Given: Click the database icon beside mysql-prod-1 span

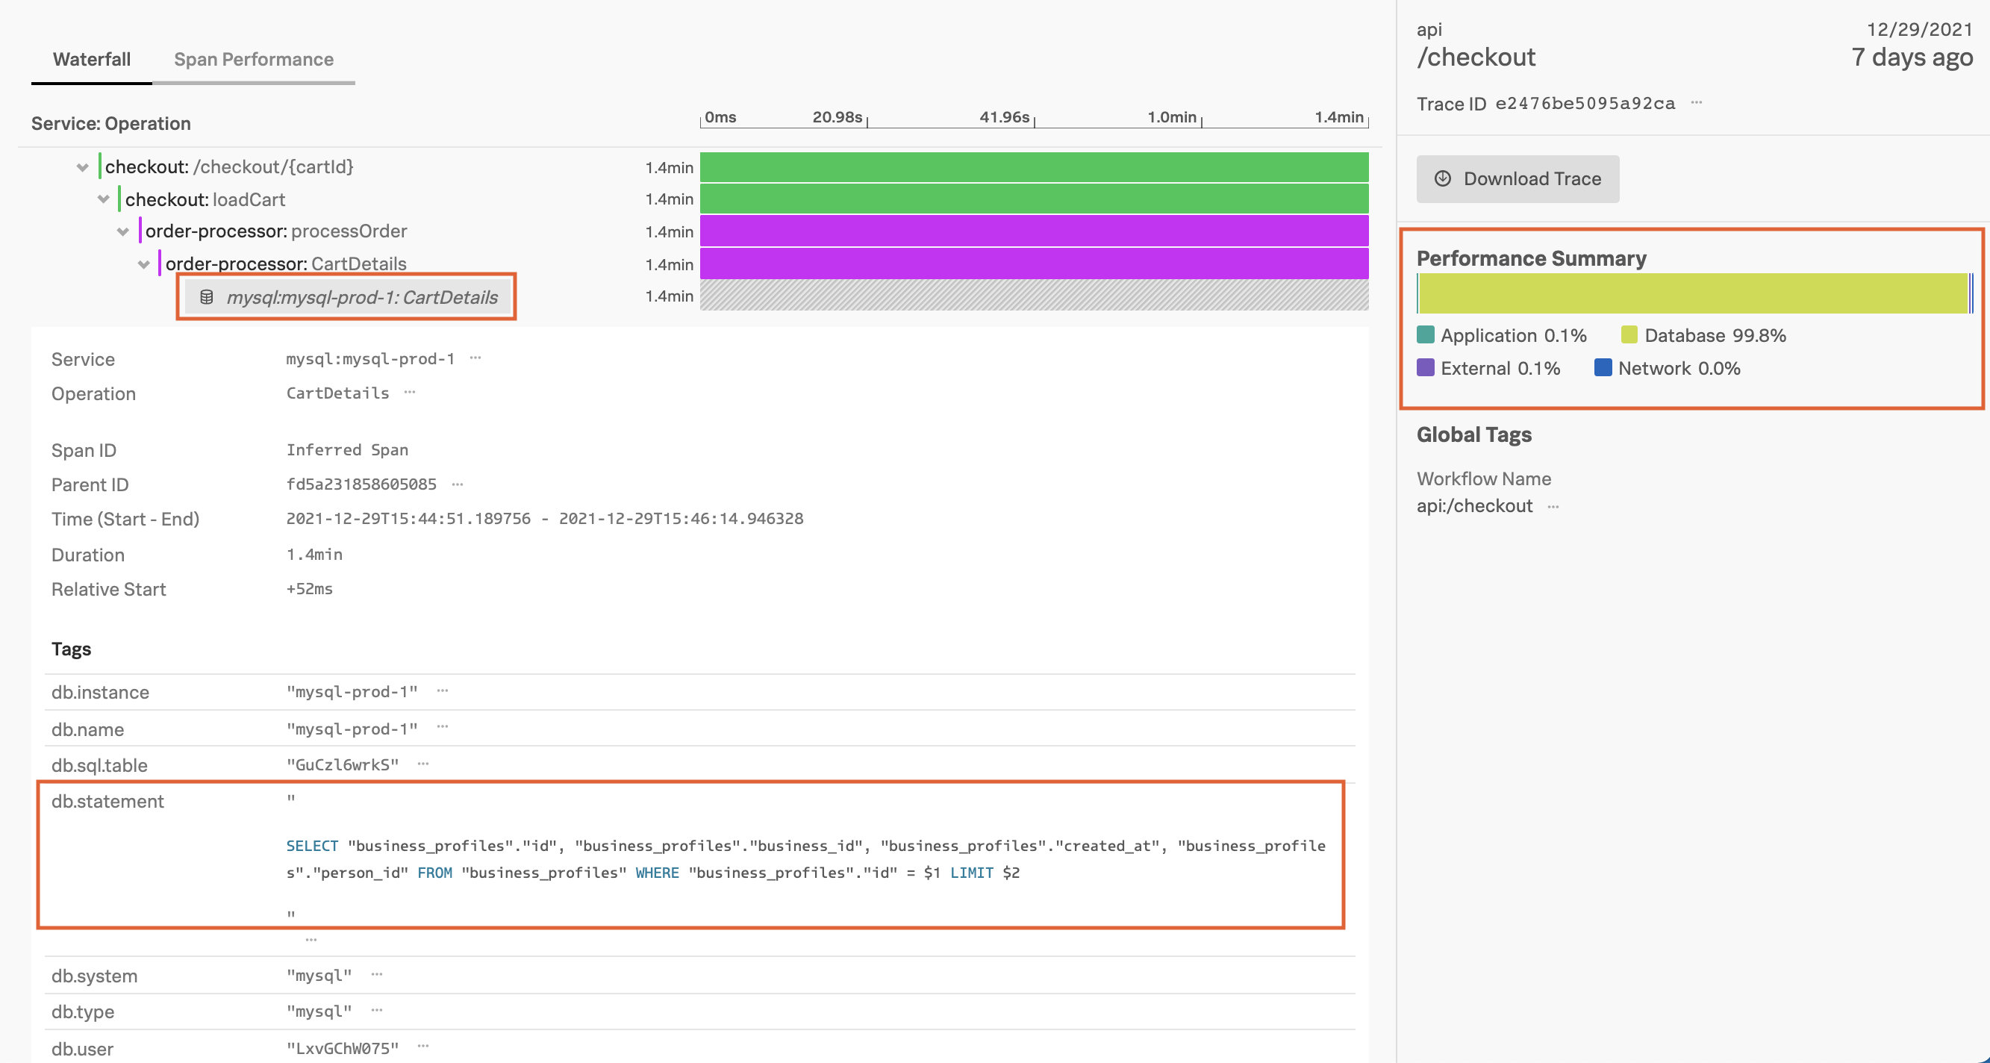Looking at the screenshot, I should [206, 296].
